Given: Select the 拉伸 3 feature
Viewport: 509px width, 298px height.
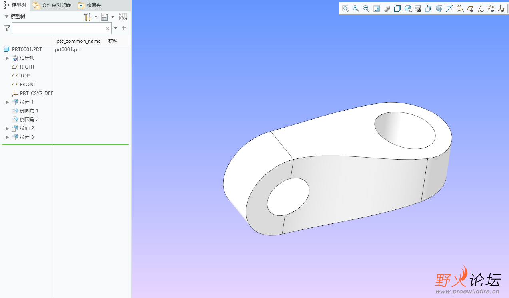Looking at the screenshot, I should coord(27,137).
